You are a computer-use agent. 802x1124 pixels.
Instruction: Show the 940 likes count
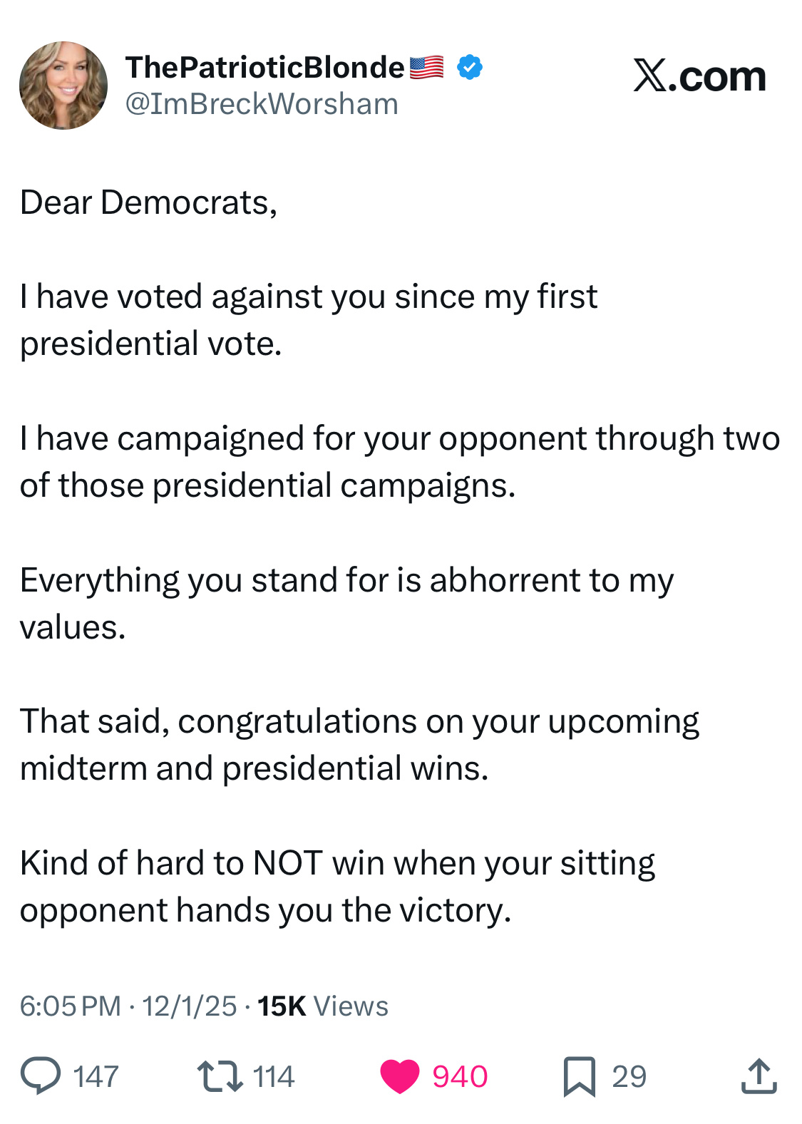pos(460,1076)
